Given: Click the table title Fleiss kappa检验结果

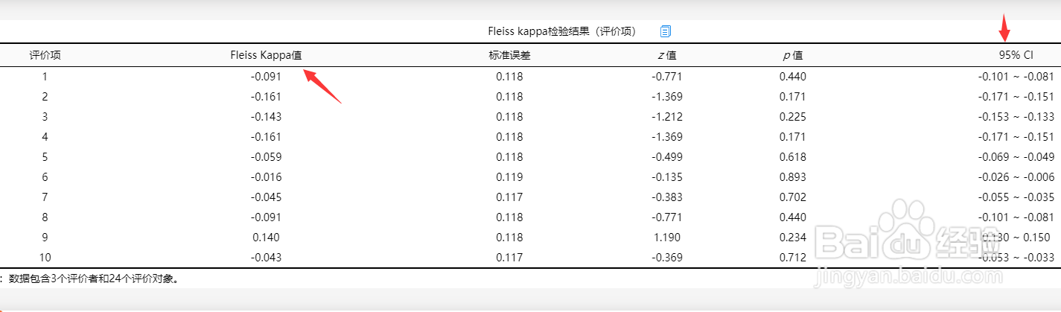Looking at the screenshot, I should pos(561,31).
